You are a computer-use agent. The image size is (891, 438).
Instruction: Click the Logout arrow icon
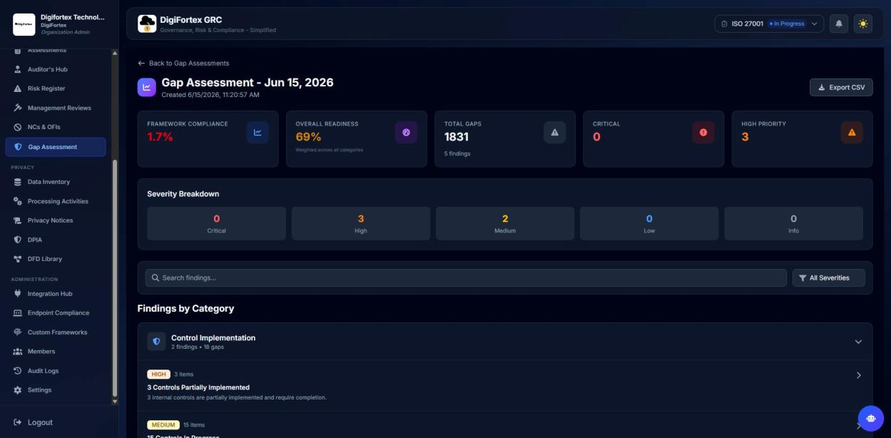tap(18, 422)
